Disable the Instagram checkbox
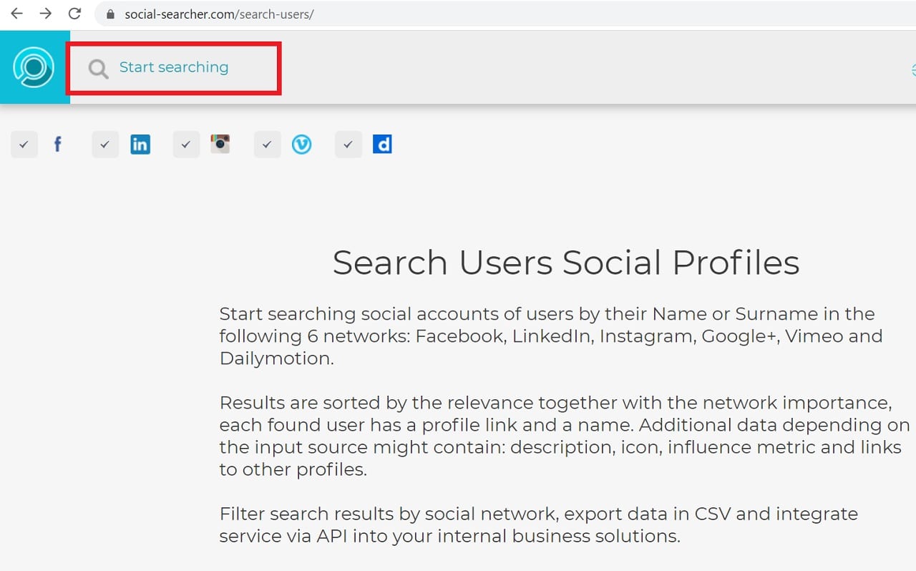The height and width of the screenshot is (571, 916). [186, 145]
